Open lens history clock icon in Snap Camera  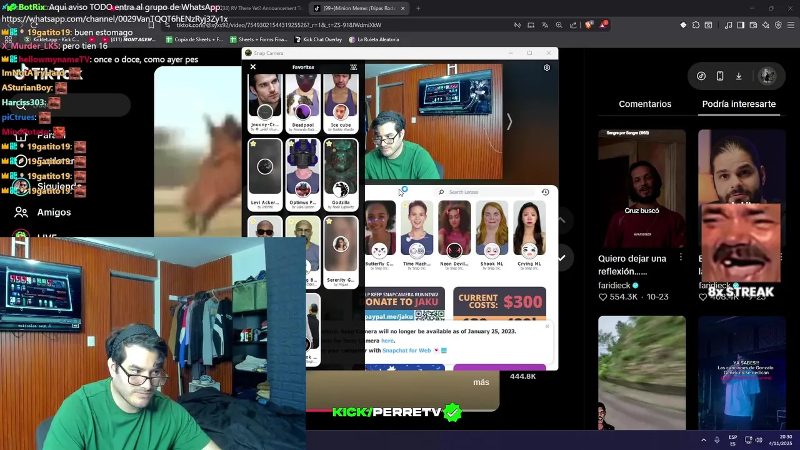(545, 192)
